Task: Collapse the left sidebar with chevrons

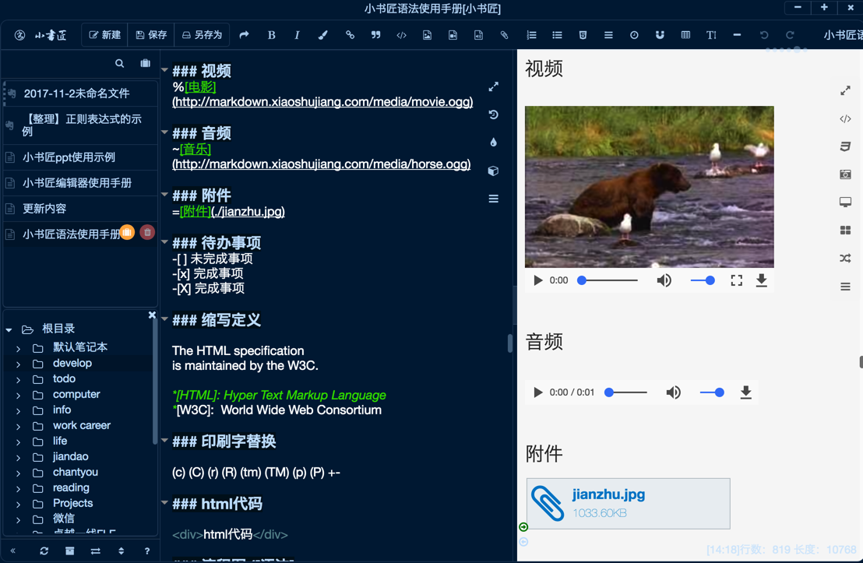Action: point(12,551)
